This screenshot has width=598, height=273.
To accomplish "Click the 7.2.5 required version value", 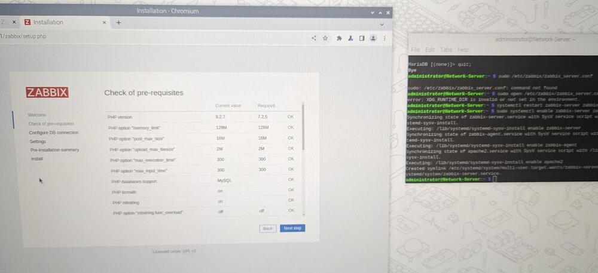I will pyautogui.click(x=263, y=116).
